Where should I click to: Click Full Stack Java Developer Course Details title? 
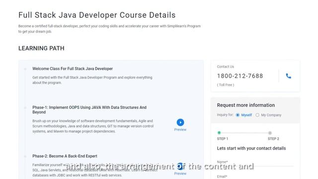point(97,15)
